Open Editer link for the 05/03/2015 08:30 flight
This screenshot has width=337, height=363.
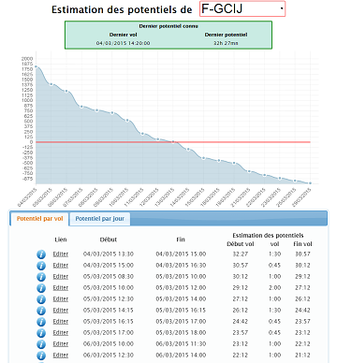61,277
